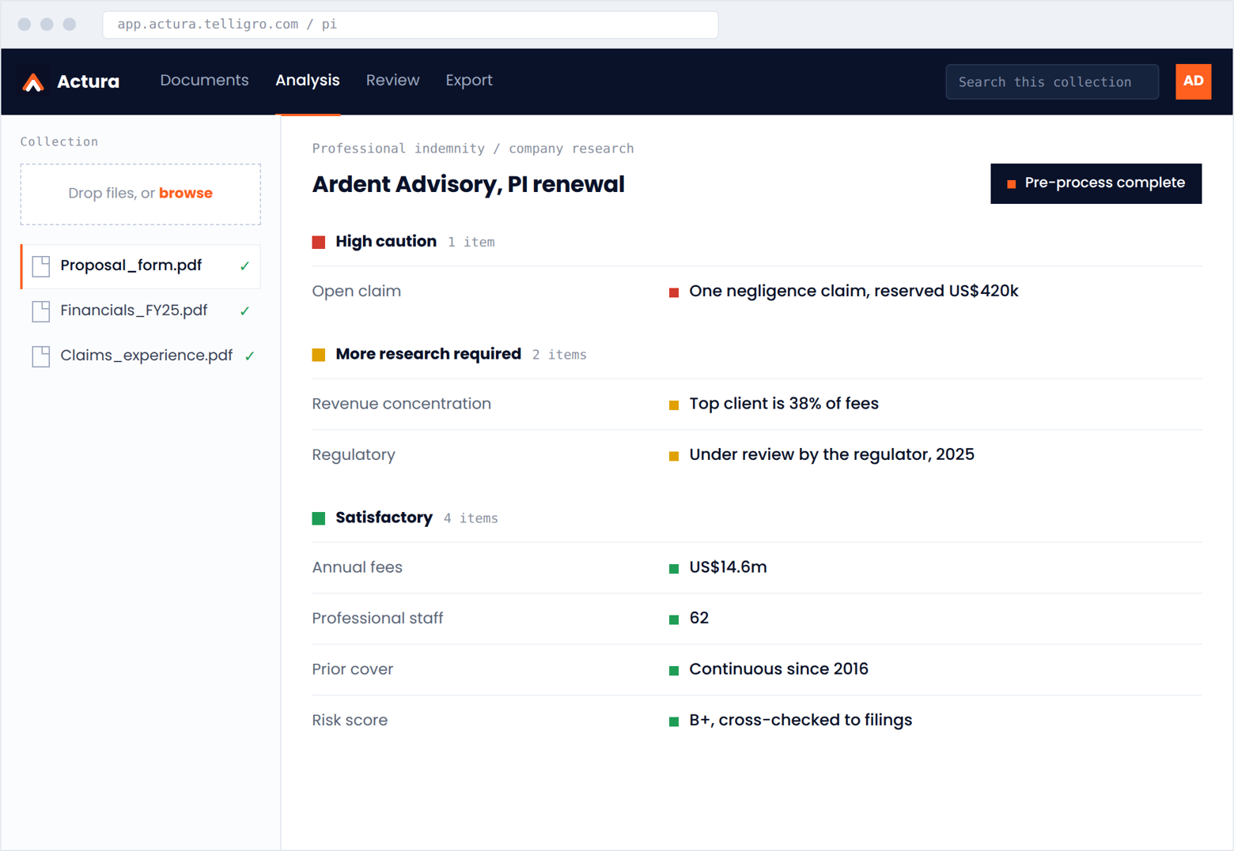Click the amber marker beside Under review finding

[x=674, y=457]
